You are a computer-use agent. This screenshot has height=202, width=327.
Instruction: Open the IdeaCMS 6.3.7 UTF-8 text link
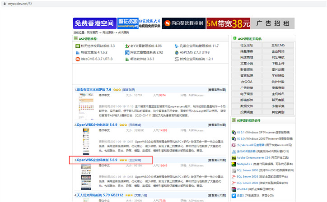pos(97,59)
